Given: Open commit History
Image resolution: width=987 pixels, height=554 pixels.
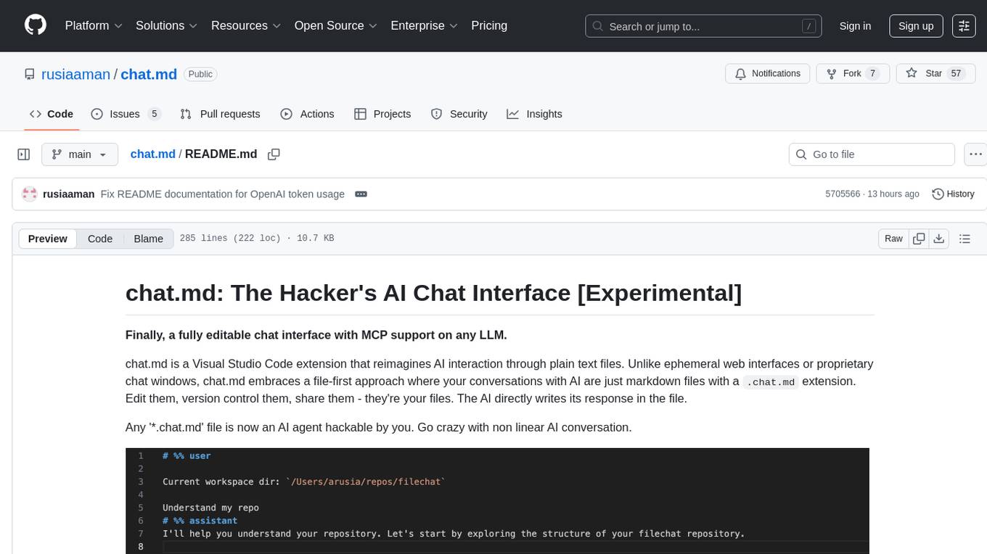Looking at the screenshot, I should pos(953,194).
